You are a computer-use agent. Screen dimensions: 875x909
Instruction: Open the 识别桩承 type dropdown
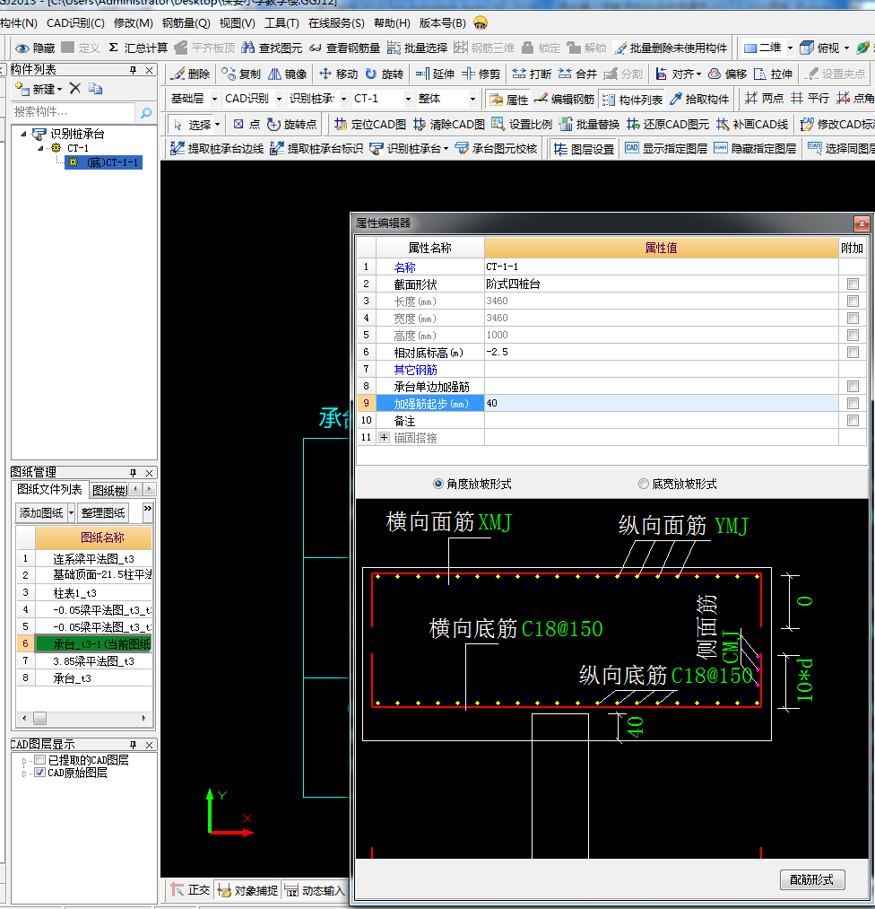pyautogui.click(x=342, y=99)
